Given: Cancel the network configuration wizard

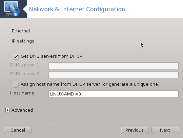Looking at the screenshot, I should coord(18,130).
